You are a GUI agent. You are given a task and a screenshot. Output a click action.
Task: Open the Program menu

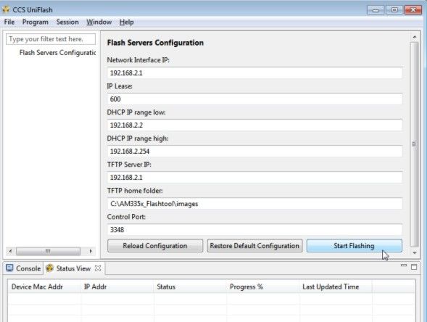(35, 22)
